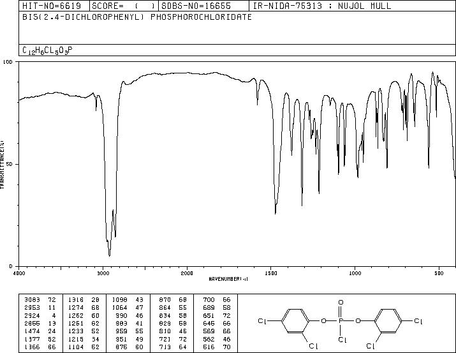The height and width of the screenshot is (353, 456).
Task: Select the 2924 peak table entry
Action: [40, 315]
